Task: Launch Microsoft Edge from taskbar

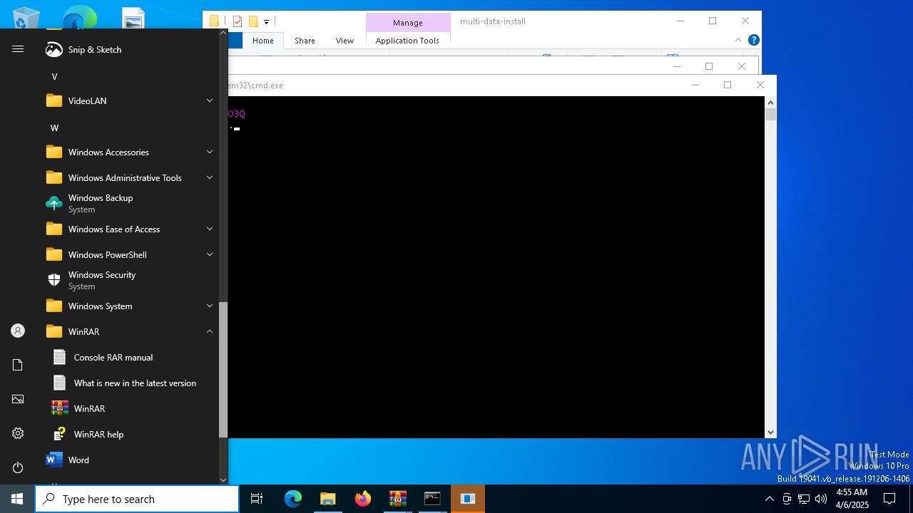Action: tap(293, 499)
